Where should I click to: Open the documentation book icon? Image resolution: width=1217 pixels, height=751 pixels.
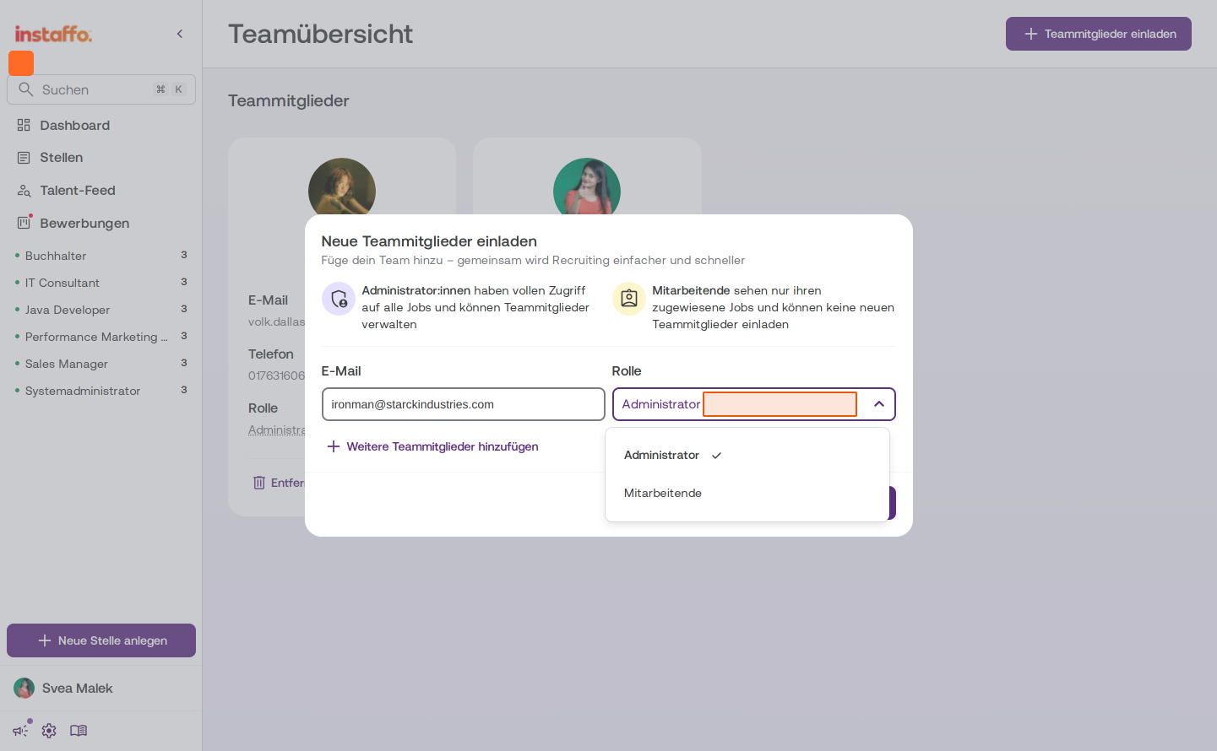79,731
